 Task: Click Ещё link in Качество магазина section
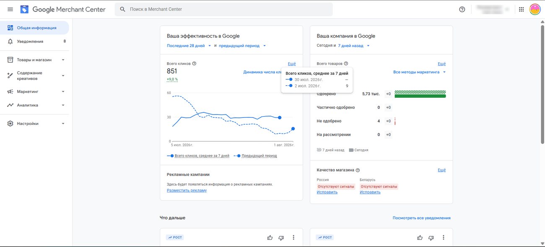(x=442, y=170)
